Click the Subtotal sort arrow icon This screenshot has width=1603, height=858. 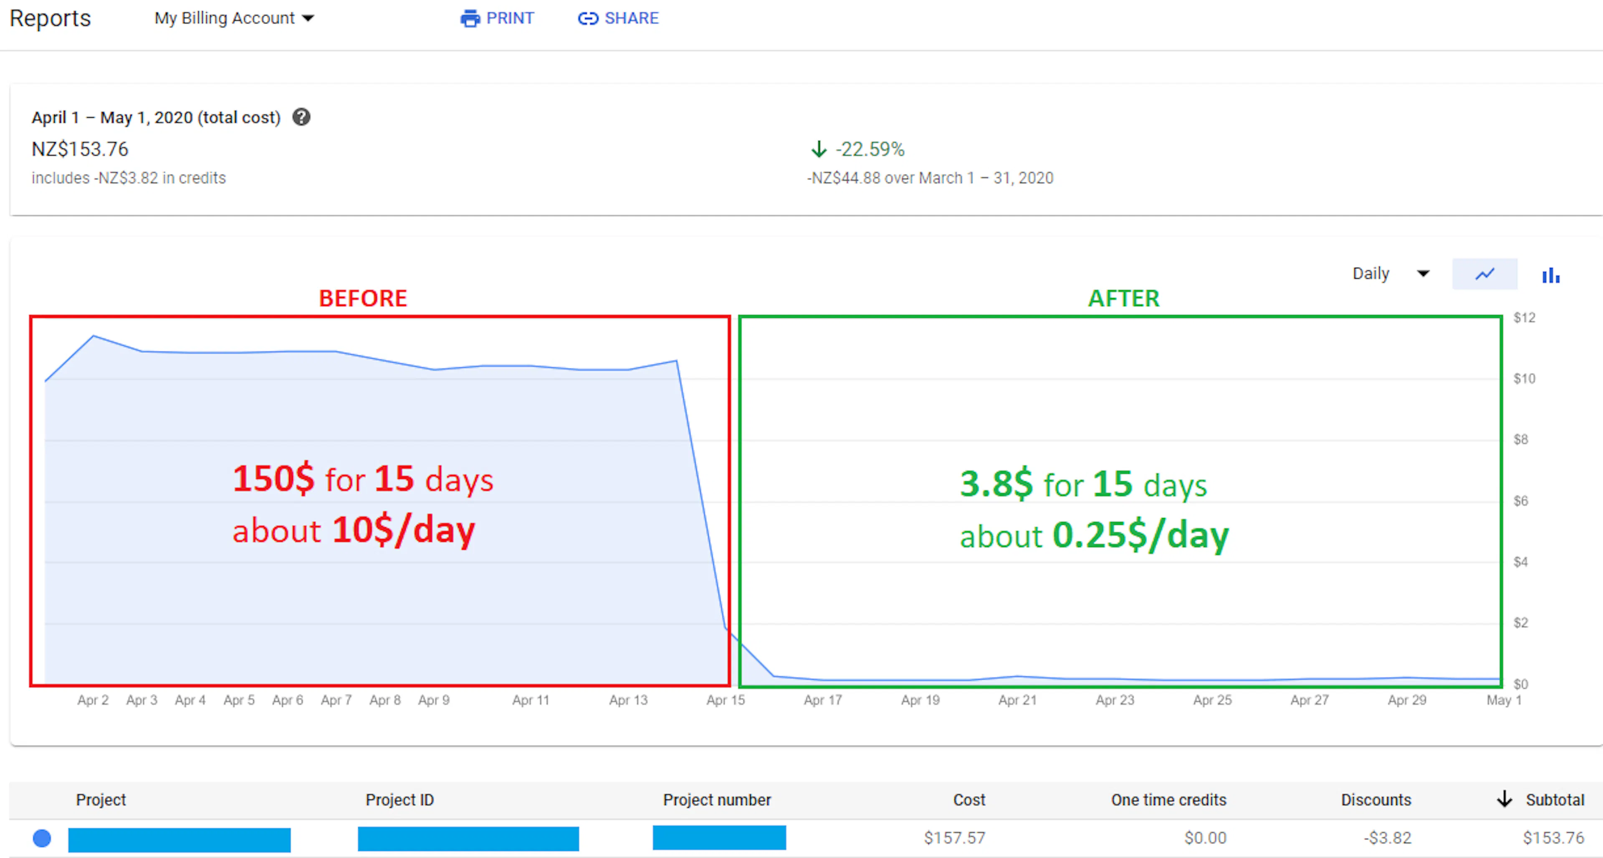tap(1504, 799)
